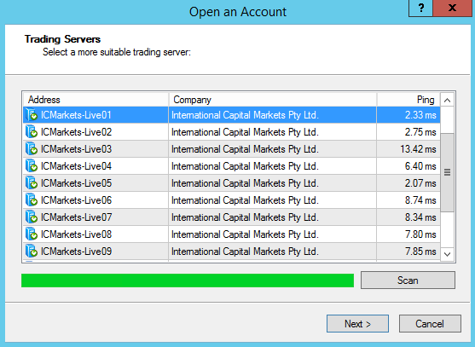Click the Company cell in the Live09 row
The width and height of the screenshot is (475, 347).
273,252
